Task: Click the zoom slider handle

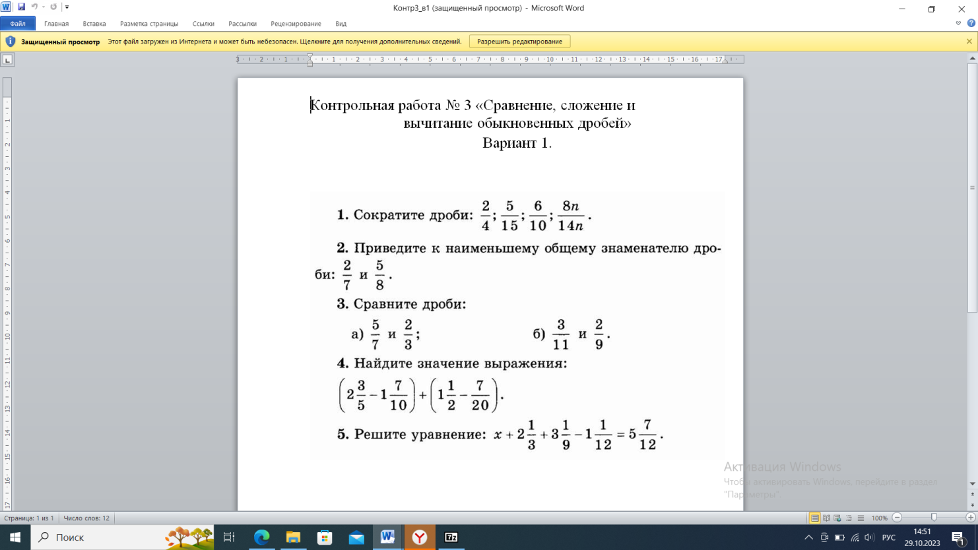Action: click(934, 518)
